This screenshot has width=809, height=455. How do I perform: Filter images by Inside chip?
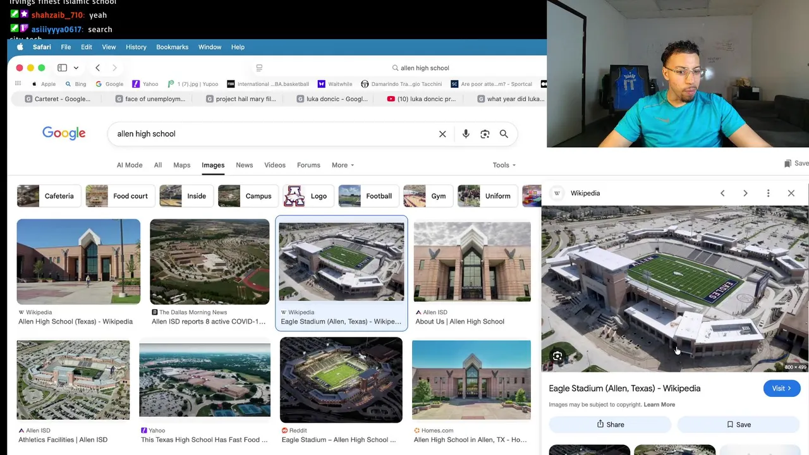186,196
